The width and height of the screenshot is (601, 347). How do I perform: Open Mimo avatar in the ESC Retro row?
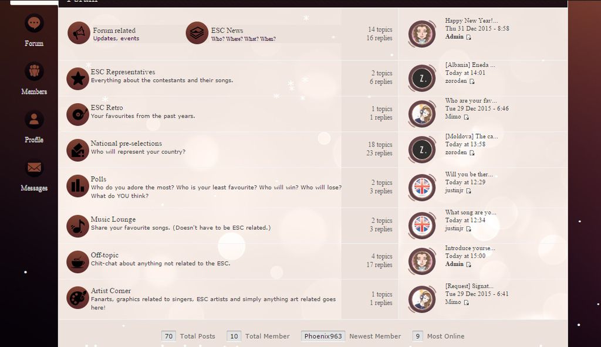click(422, 114)
